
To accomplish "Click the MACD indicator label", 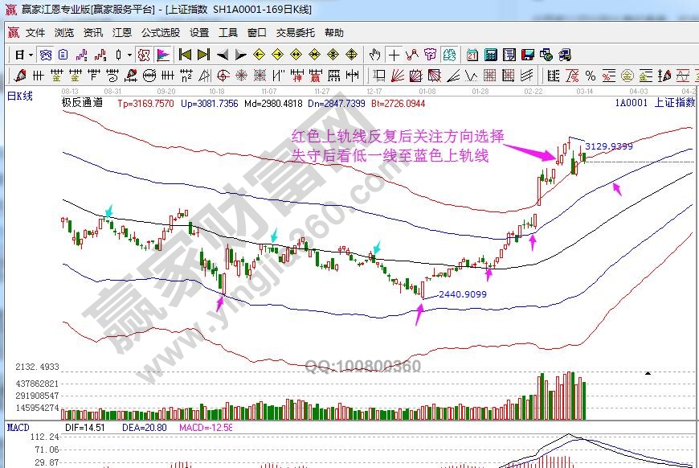I will coord(18,427).
